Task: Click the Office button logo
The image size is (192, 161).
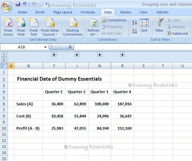Action: coord(6,6)
